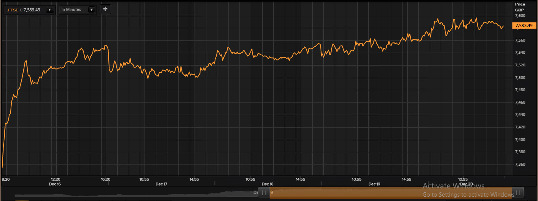Viewport: 538px width, 201px height.
Task: Click the 7,600 price axis label
Action: coord(520,16)
